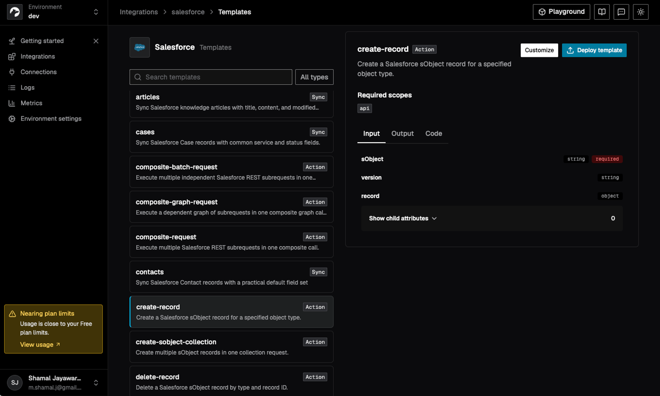This screenshot has width=660, height=396.
Task: Expand Show child attributes
Action: click(403, 218)
